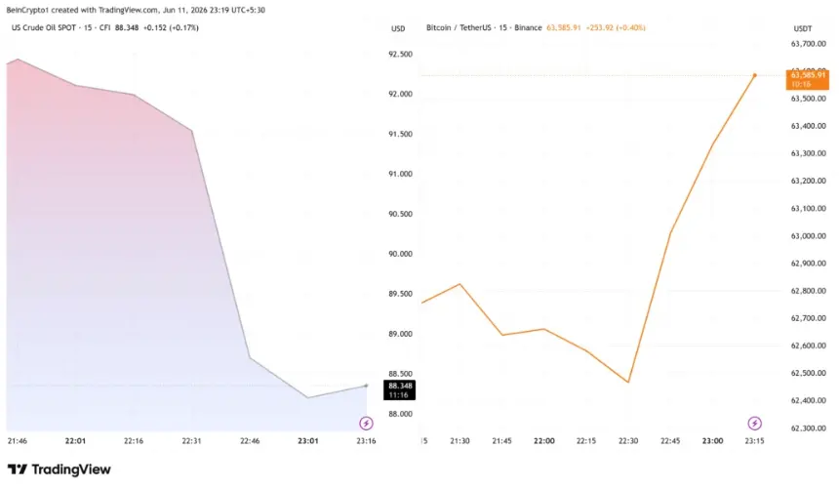Click the purple lightning icon on oil chart
839x489 pixels.
pyautogui.click(x=366, y=424)
